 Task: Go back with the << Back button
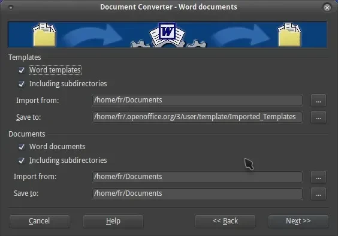coord(225,221)
